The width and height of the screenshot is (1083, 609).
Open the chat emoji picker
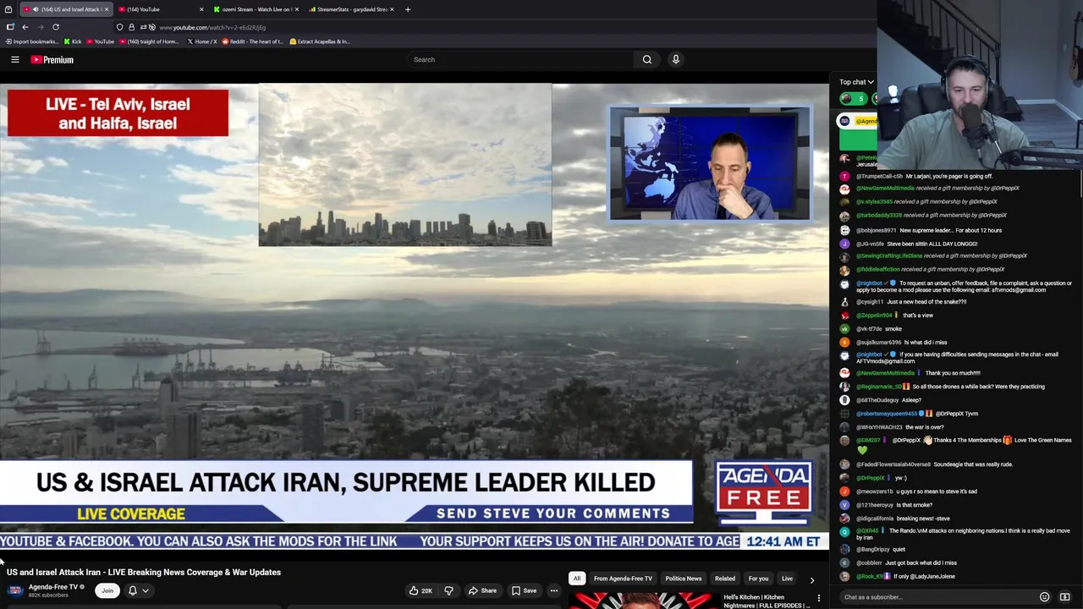click(1044, 597)
